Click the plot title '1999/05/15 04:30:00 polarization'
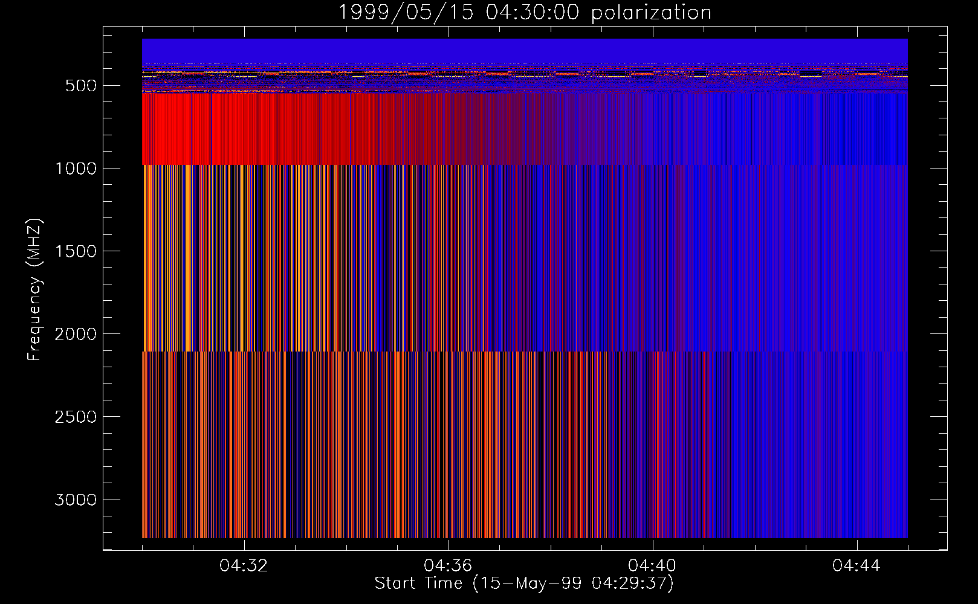The height and width of the screenshot is (604, 978). (525, 13)
